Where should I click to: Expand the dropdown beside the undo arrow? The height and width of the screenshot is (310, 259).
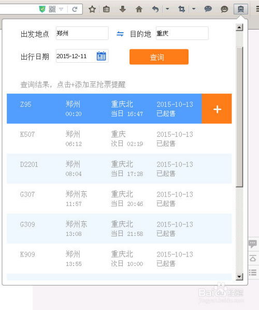tap(167, 9)
